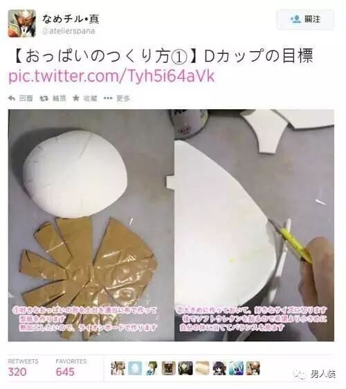The width and height of the screenshot is (346, 389).
Task: Click the third avatar in favoriters row
Action: (152, 368)
